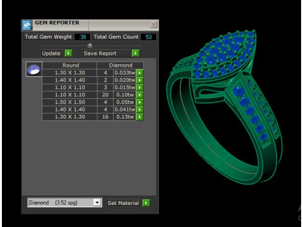
Task: Select the 1.50 X 1.50 size cell
Action: (69, 102)
